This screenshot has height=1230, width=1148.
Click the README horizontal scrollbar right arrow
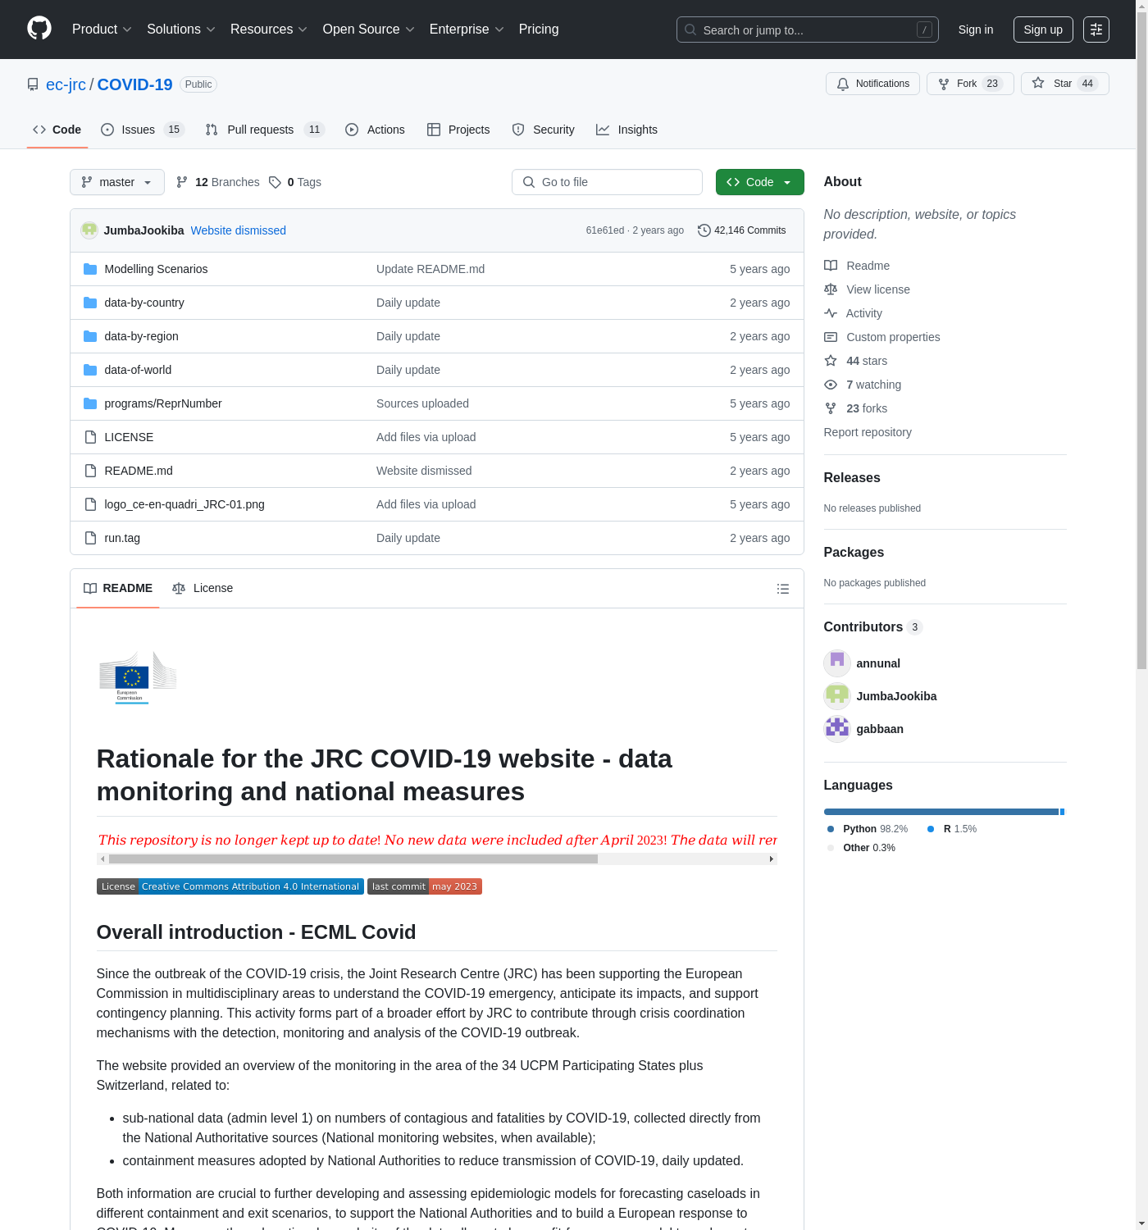point(771,859)
